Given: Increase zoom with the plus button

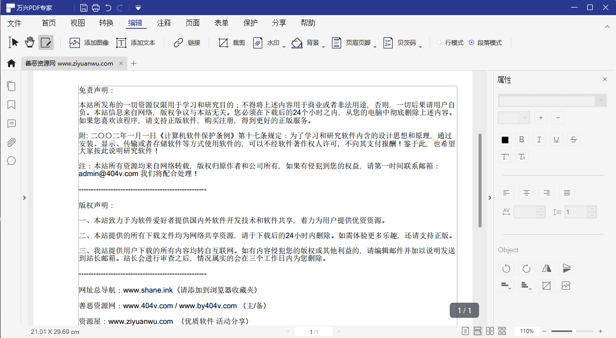Looking at the screenshot, I should pyautogui.click(x=601, y=331).
